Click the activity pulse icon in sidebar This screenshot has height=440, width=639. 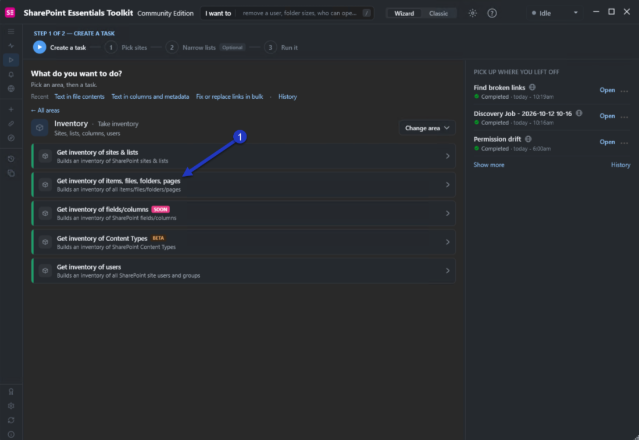tap(11, 46)
